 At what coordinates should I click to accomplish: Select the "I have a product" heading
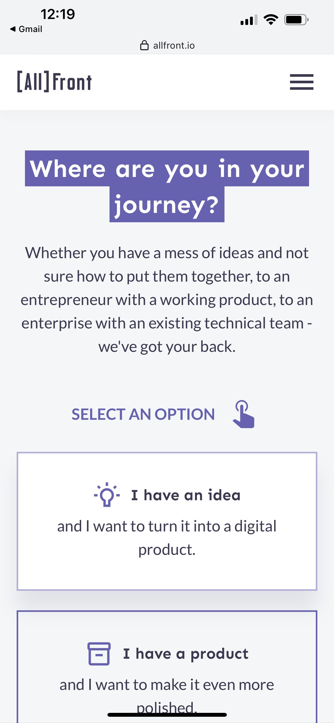tap(186, 654)
